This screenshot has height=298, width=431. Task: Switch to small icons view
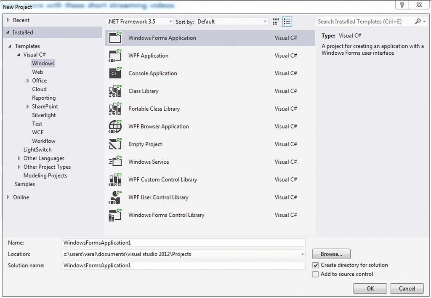tap(276, 21)
